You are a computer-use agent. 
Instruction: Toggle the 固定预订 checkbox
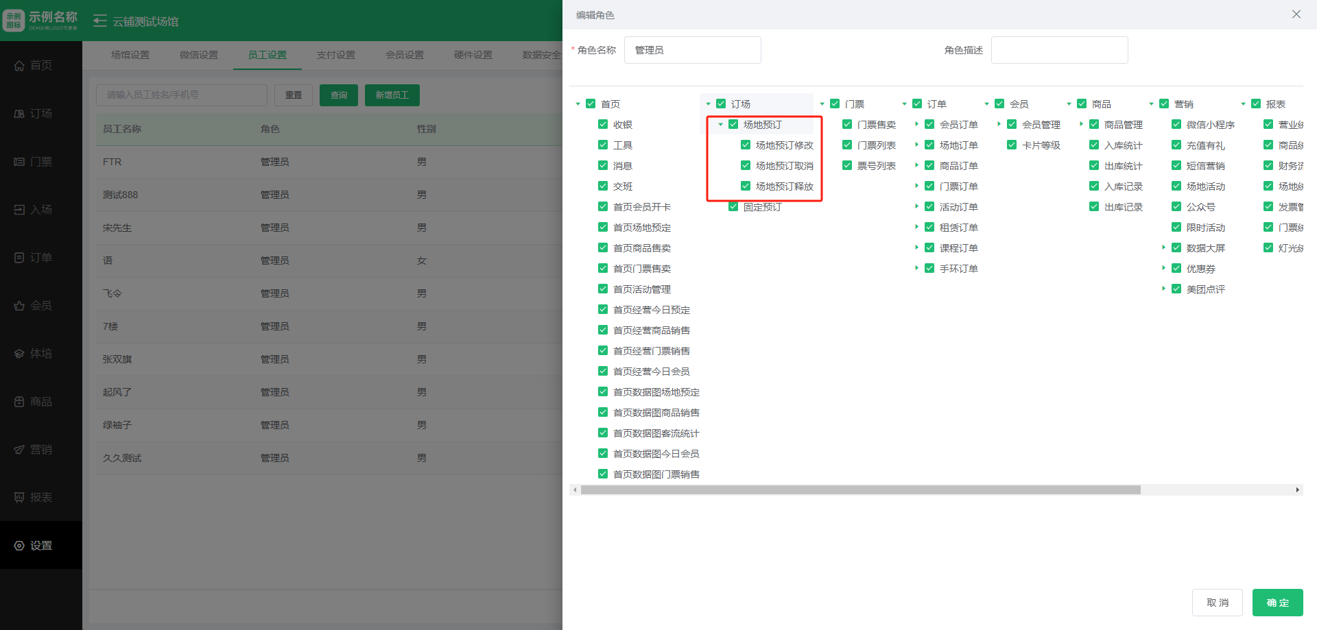[733, 206]
